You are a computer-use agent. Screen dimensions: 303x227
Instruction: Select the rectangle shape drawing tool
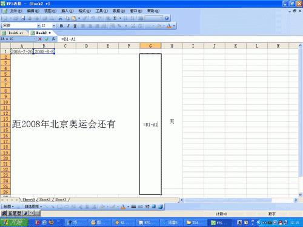coord(59,206)
